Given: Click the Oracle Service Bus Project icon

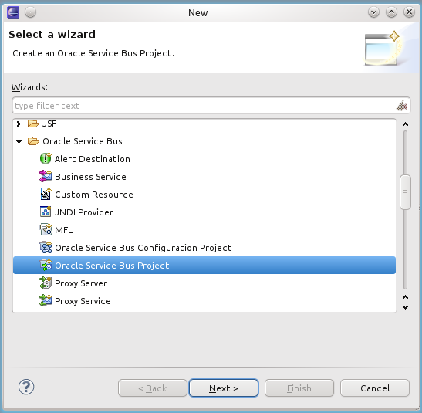Looking at the screenshot, I should (46, 266).
